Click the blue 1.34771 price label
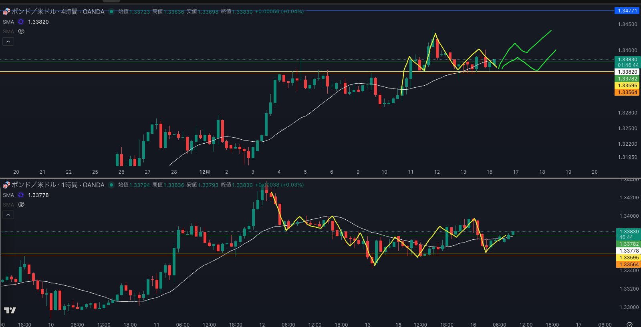The height and width of the screenshot is (327, 641). (627, 11)
